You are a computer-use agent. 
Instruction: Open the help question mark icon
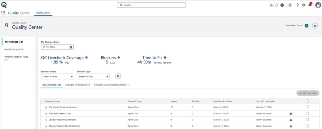click(297, 5)
